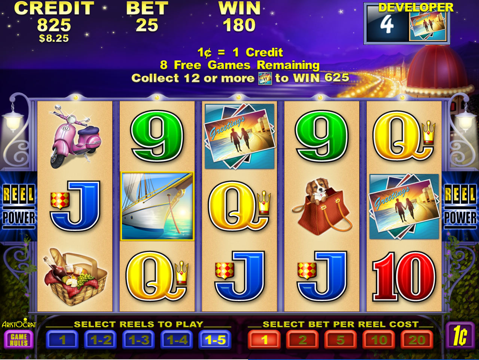Choose only reel 1 to play
Image resolution: width=479 pixels, height=360 pixels.
coord(62,340)
